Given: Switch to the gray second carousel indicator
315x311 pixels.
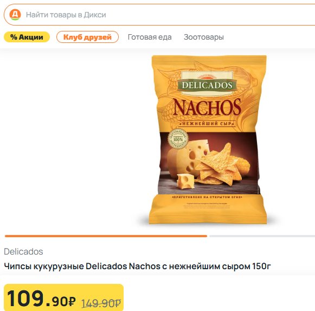Looking at the screenshot, I should pos(262,236).
